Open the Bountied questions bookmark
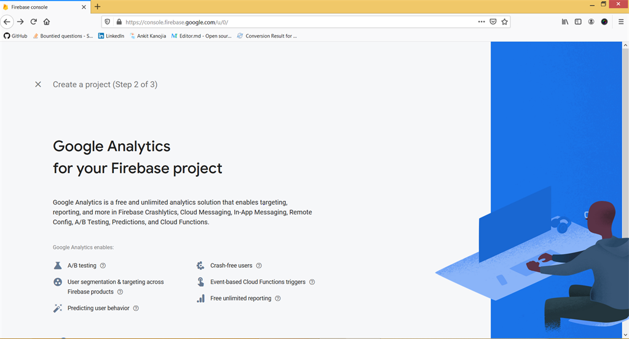The width and height of the screenshot is (629, 339). coord(63,36)
